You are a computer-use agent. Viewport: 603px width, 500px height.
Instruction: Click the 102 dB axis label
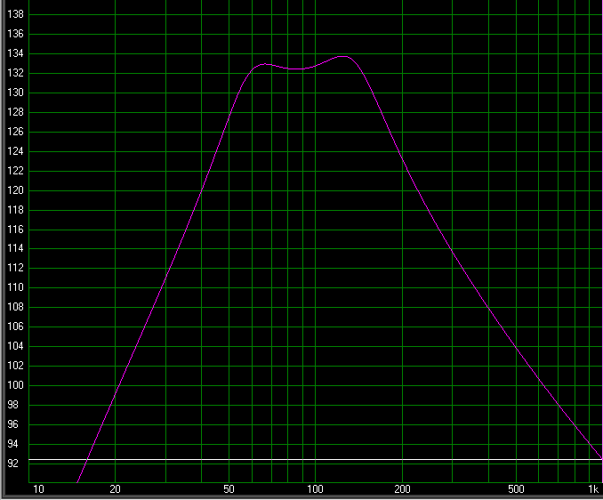[x=15, y=366]
